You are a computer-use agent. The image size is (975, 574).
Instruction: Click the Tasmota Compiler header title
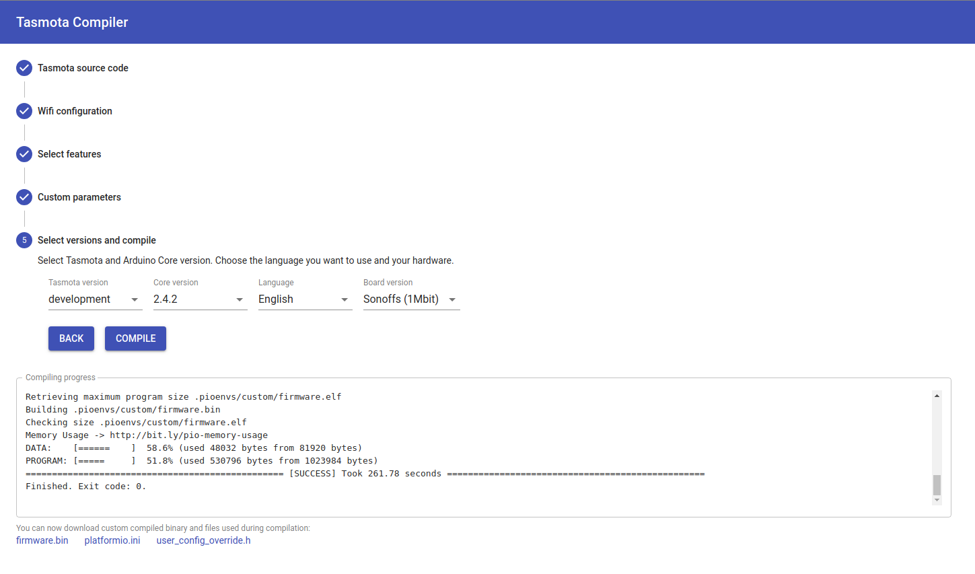72,22
